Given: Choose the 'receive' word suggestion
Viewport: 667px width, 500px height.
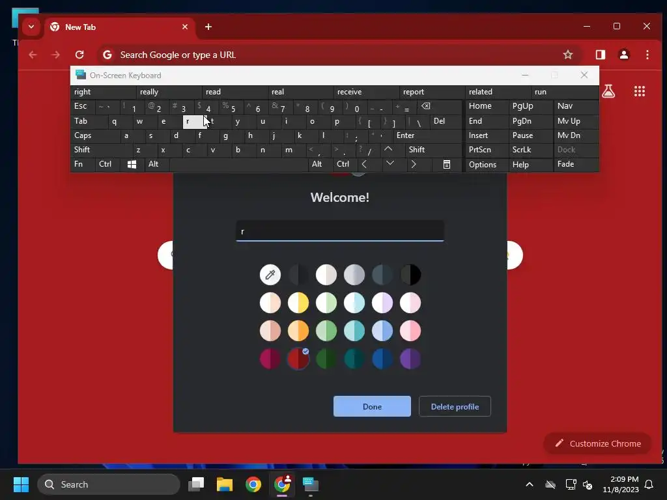Looking at the screenshot, I should coord(366,92).
